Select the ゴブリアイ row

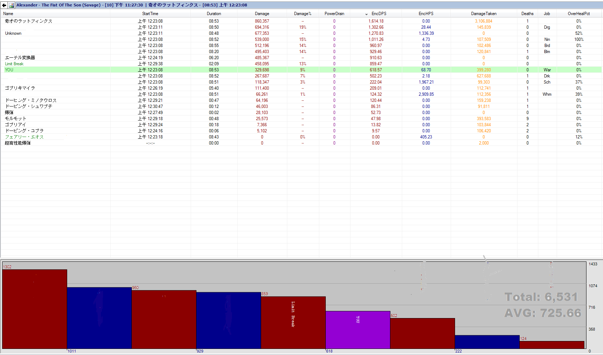[15, 125]
